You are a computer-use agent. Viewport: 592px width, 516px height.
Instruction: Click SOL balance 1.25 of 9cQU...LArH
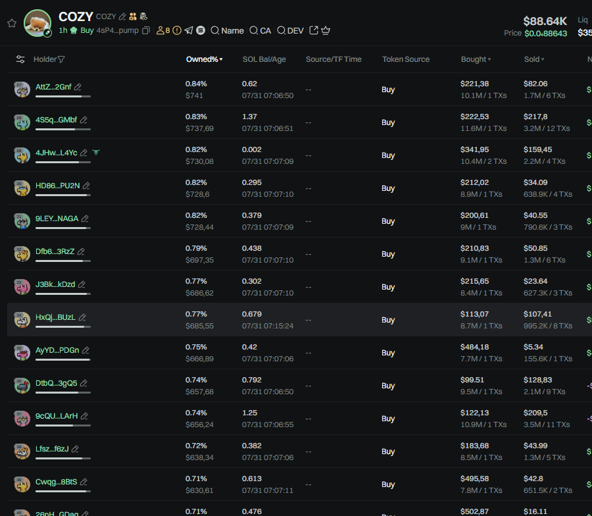pos(249,413)
